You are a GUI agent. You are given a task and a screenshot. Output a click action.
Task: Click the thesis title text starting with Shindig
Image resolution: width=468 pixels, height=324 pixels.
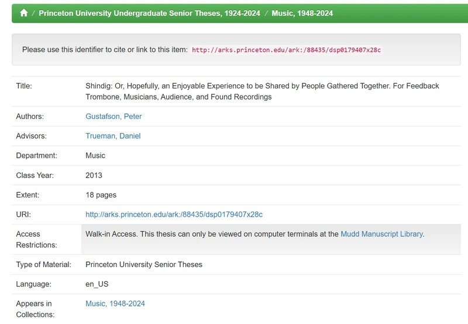tap(262, 91)
